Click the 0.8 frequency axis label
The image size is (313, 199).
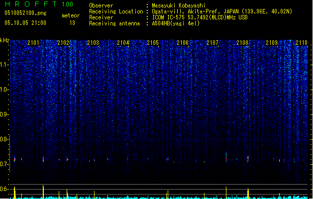tap(4, 139)
